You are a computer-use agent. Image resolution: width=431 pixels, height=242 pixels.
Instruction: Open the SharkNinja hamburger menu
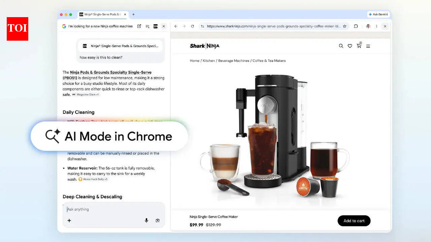coord(368,46)
